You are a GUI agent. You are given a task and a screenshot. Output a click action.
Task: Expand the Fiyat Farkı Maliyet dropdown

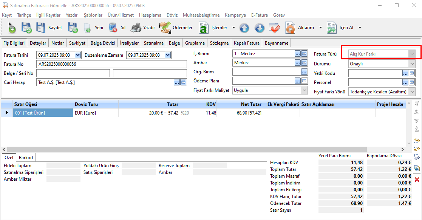pyautogui.click(x=304, y=90)
